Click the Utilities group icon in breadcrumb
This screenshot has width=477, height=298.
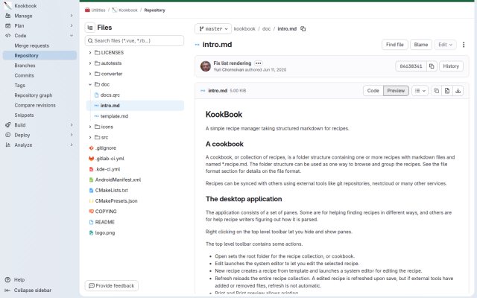[x=88, y=10]
